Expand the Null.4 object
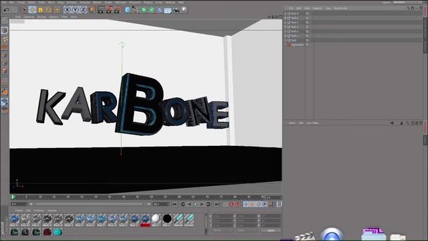The image size is (428, 241). [x=286, y=22]
